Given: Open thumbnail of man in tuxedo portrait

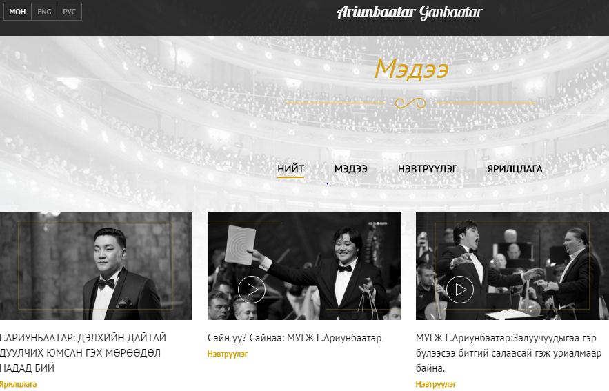Looking at the screenshot, I should pos(96,266).
